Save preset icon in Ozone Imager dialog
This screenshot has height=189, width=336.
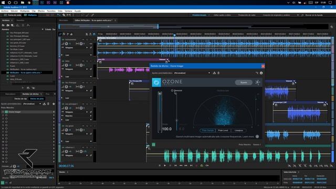click(x=214, y=73)
